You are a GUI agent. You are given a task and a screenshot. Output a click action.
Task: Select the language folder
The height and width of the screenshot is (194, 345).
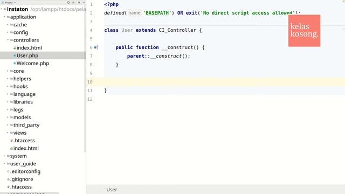click(24, 94)
